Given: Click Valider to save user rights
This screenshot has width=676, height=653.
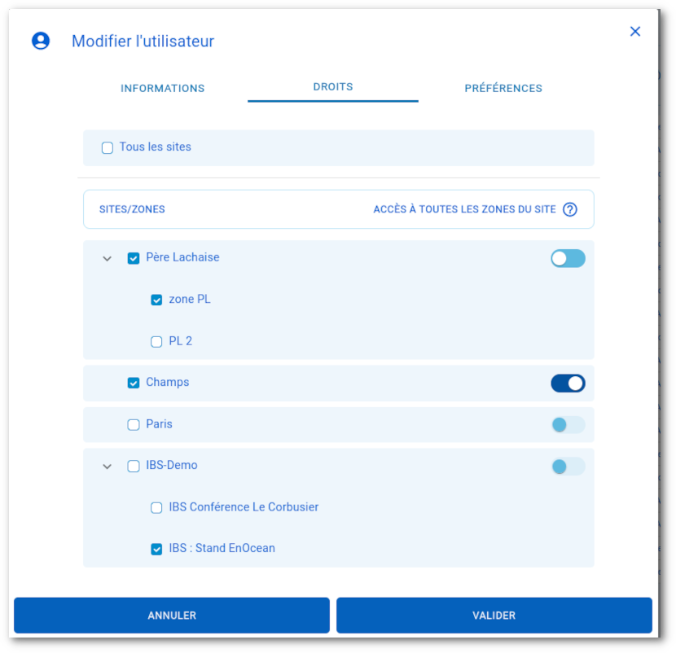Looking at the screenshot, I should click(x=494, y=616).
